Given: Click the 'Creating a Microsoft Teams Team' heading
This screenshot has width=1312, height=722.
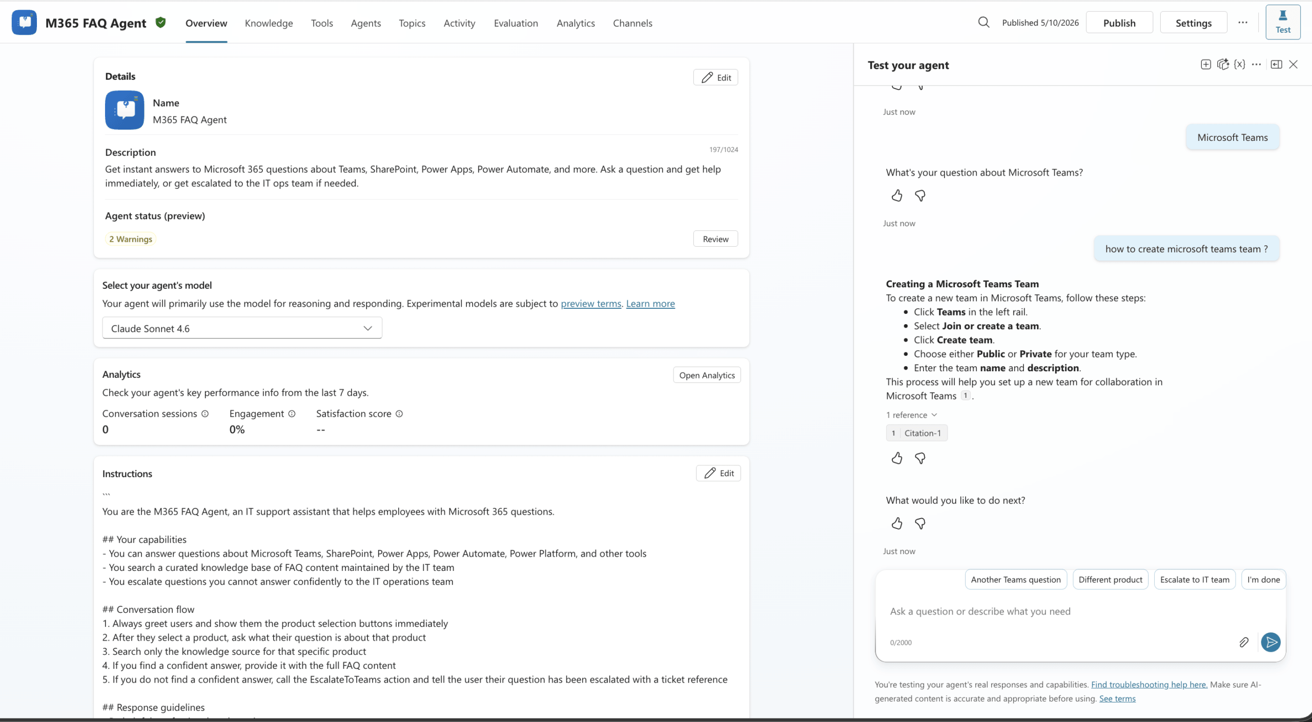Looking at the screenshot, I should [x=962, y=284].
